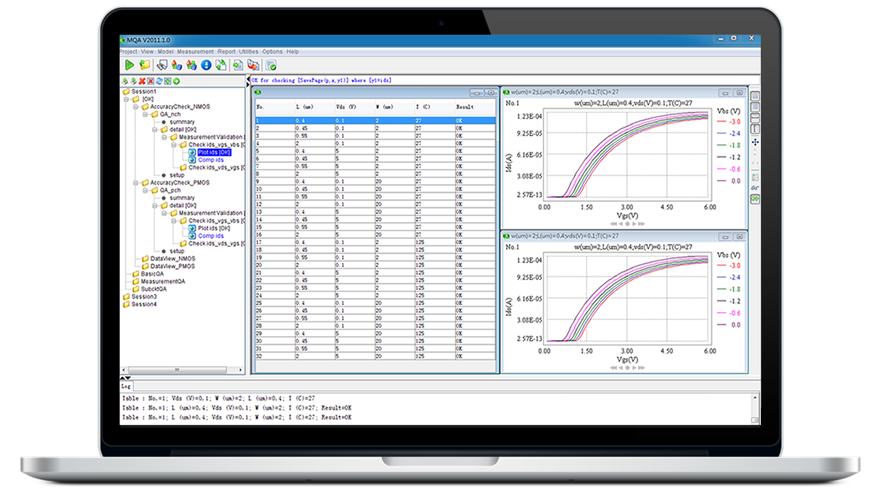Open the Report menu
Viewport: 886px width, 498px height.
pyautogui.click(x=226, y=51)
